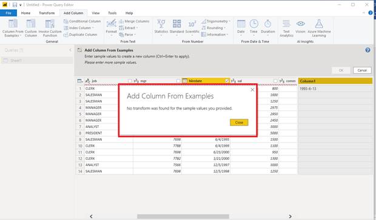Image resolution: width=376 pixels, height=220 pixels.
Task: Select the Sheet1 query
Action: [37, 61]
